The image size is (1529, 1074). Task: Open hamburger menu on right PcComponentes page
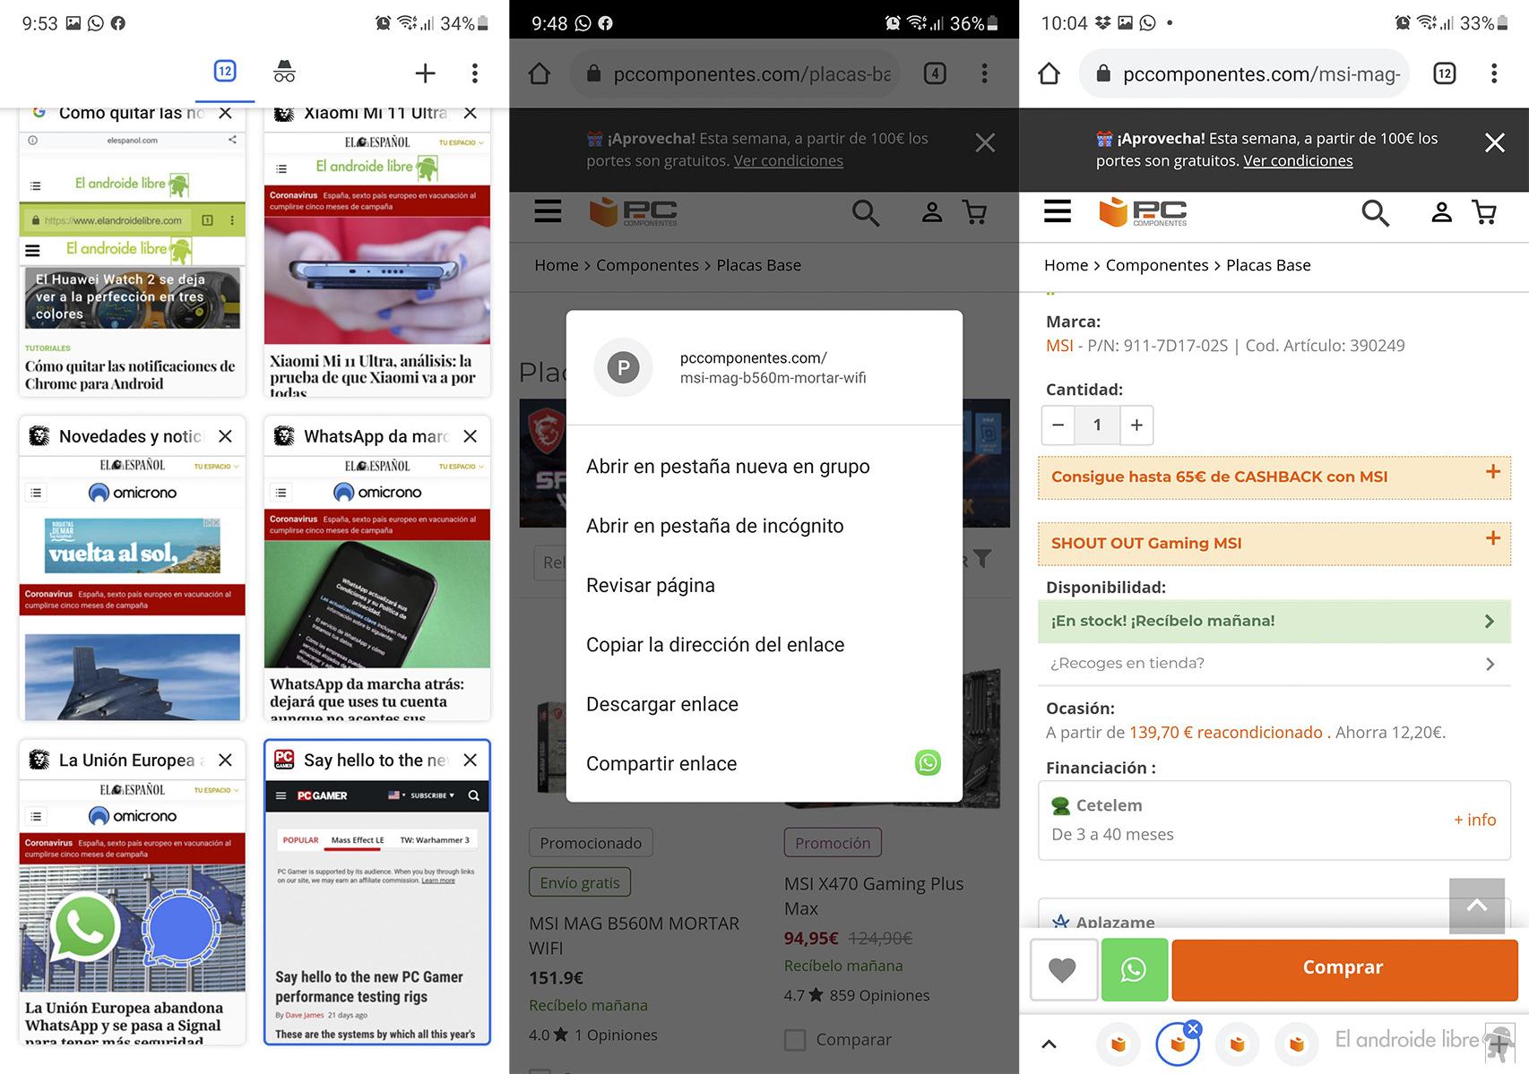pos(1058,211)
